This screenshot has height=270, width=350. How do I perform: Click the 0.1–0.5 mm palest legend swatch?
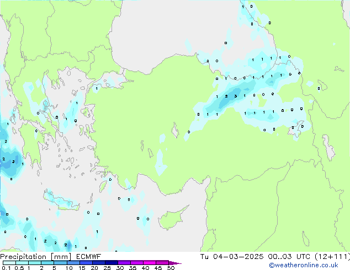pos(9,263)
